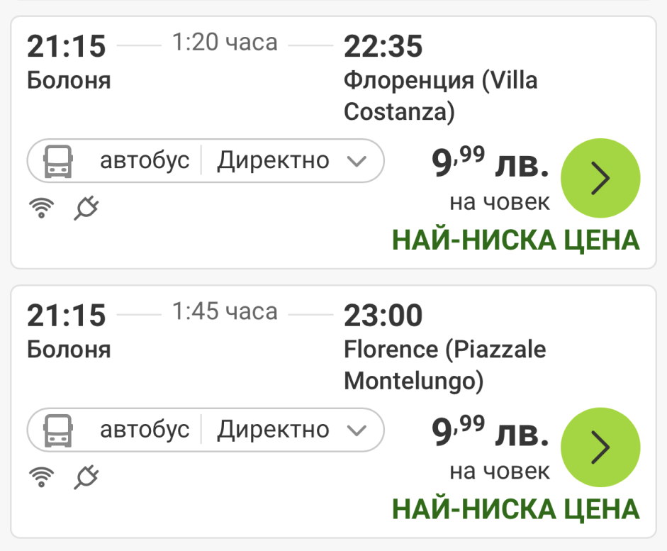The image size is (667, 551).
Task: Click the 9,99 лв. price on first trip
Action: click(x=491, y=164)
